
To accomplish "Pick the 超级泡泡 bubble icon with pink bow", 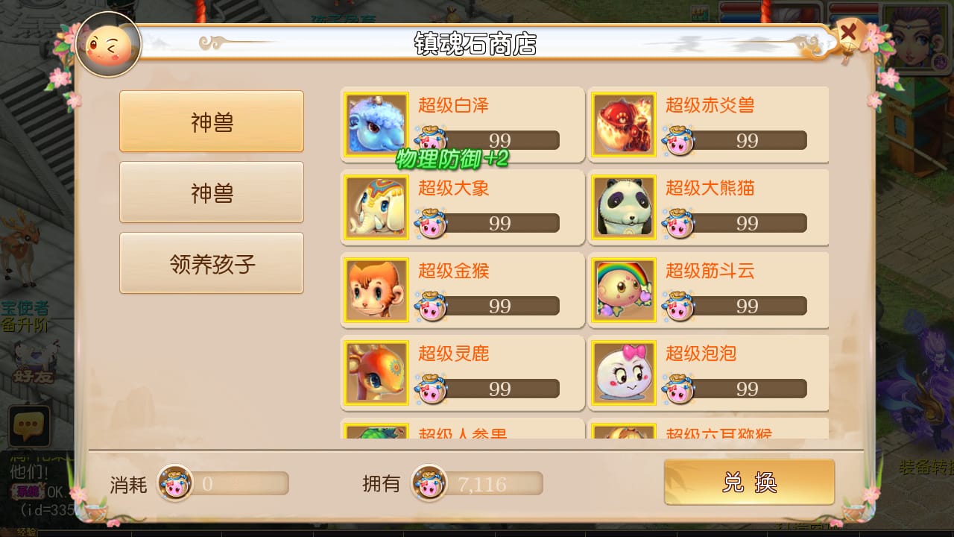I will click(624, 373).
